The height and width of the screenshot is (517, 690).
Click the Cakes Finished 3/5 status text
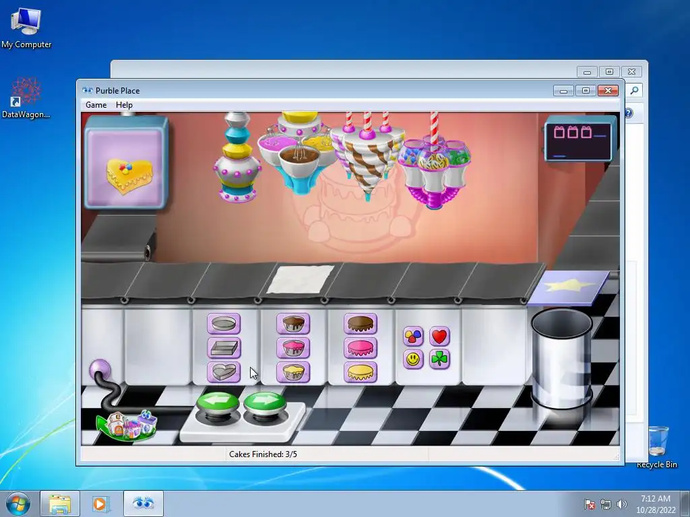[x=263, y=454]
